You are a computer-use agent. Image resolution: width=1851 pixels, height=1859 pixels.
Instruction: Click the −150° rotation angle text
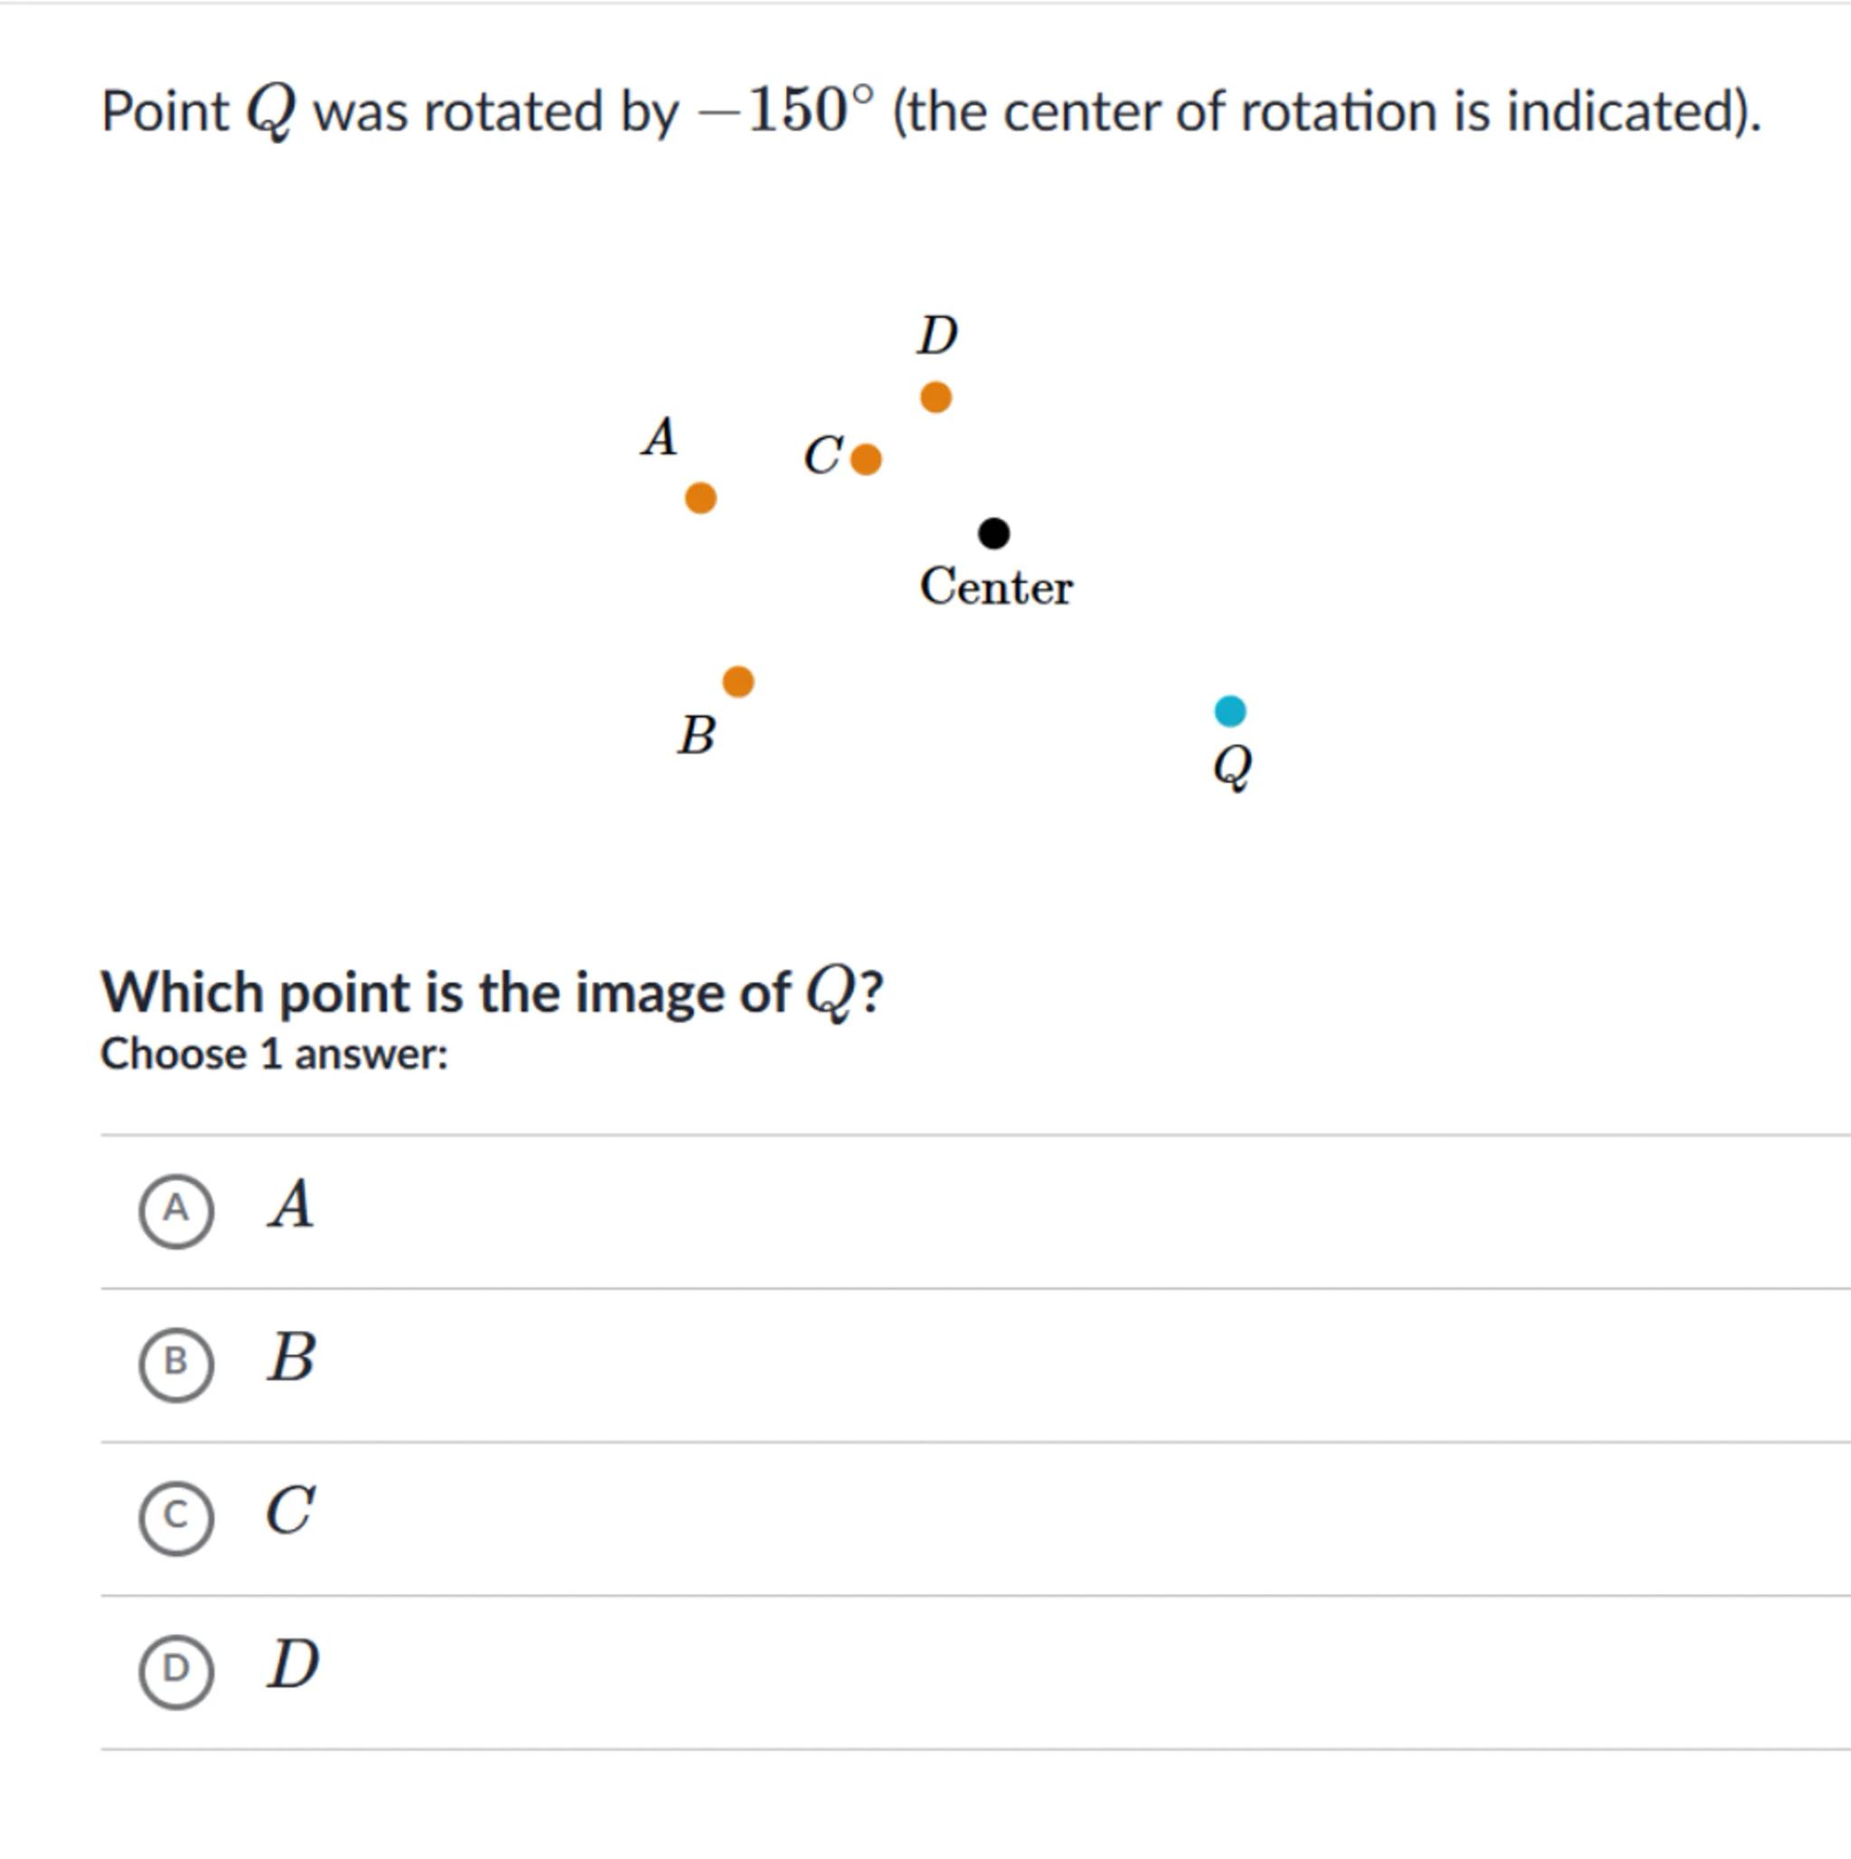click(787, 109)
